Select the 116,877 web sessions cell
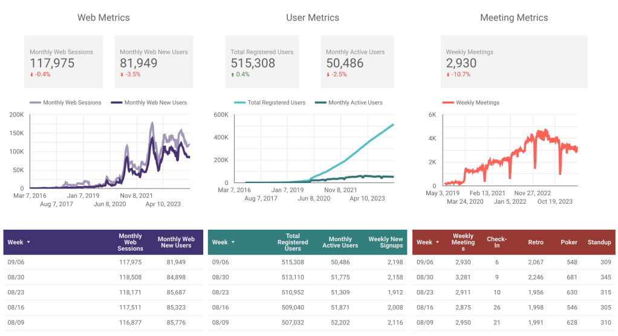Viewport: 618px width, 336px height. [x=131, y=323]
